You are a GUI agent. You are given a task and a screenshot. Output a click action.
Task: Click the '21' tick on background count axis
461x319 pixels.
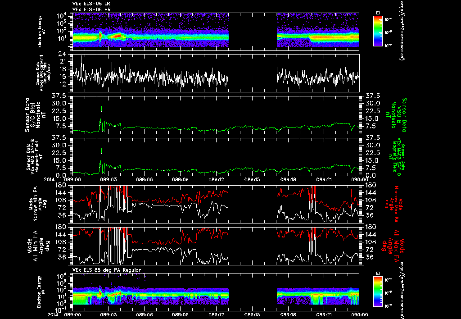point(62,62)
